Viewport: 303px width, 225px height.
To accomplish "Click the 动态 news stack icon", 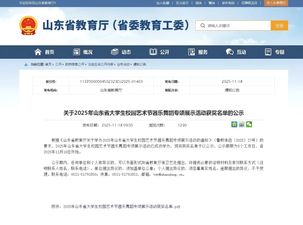I will click(x=115, y=52).
